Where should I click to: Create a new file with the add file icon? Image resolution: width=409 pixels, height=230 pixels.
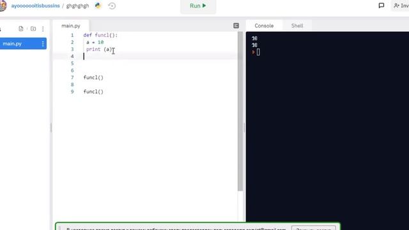pyautogui.click(x=21, y=29)
